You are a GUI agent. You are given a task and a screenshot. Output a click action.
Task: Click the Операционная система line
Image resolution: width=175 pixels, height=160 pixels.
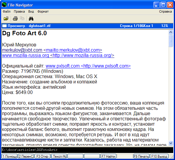point(50,77)
